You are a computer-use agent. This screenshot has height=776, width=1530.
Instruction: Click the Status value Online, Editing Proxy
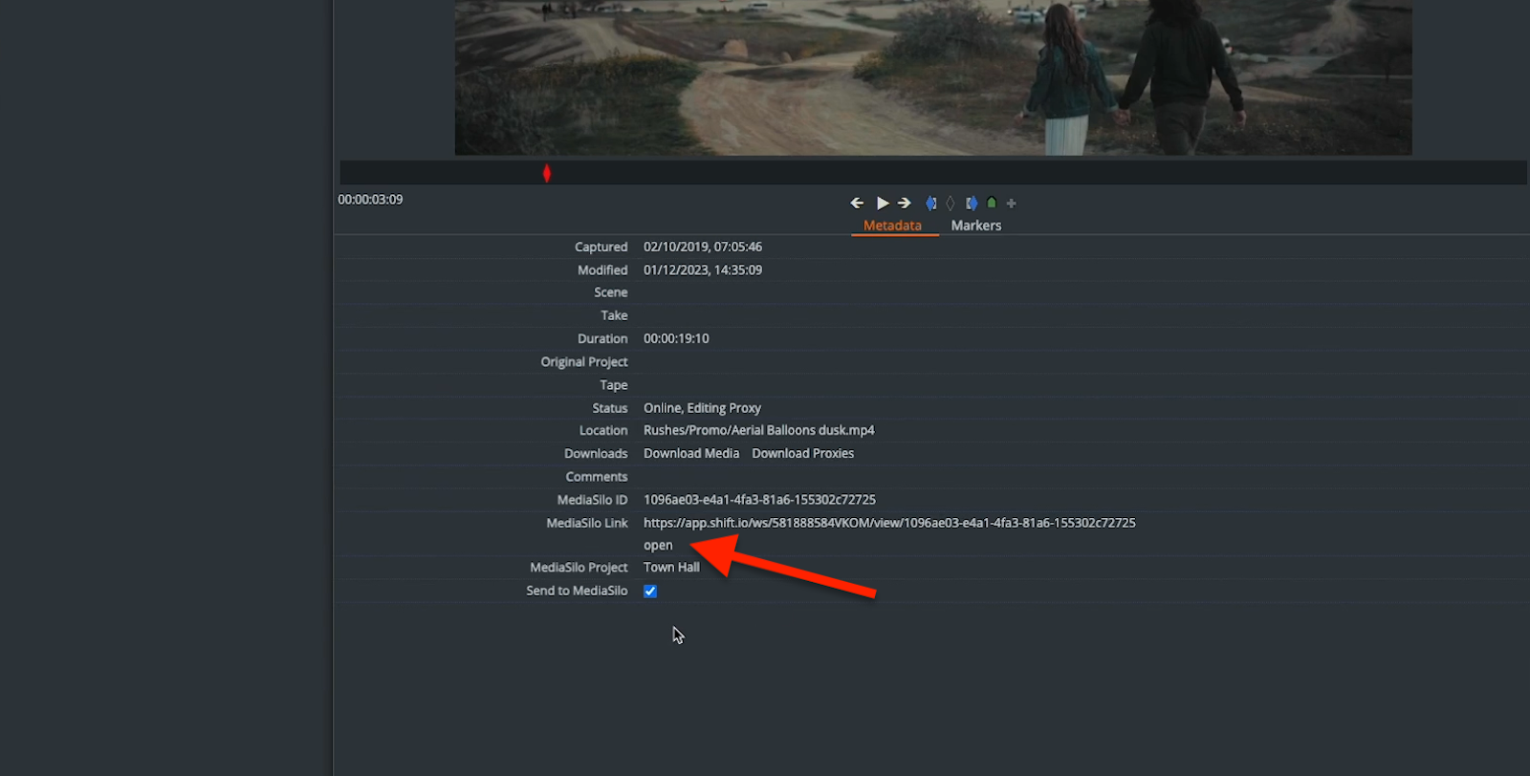tap(702, 408)
